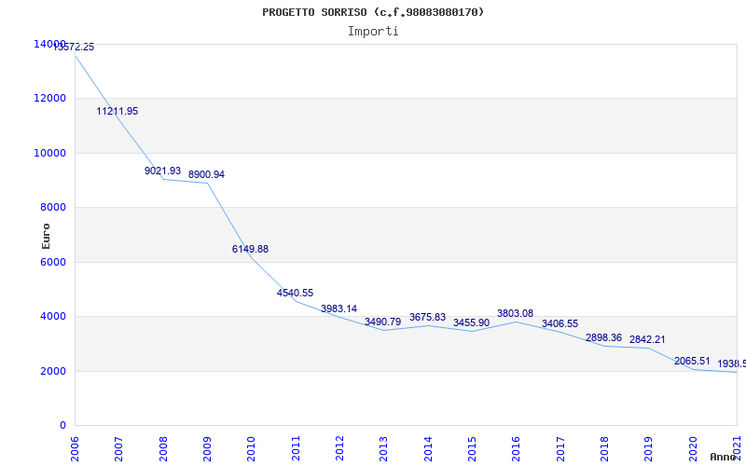Viewport: 746px width, 466px height.
Task: Select the 6149.88 data point label
Action: 250,249
